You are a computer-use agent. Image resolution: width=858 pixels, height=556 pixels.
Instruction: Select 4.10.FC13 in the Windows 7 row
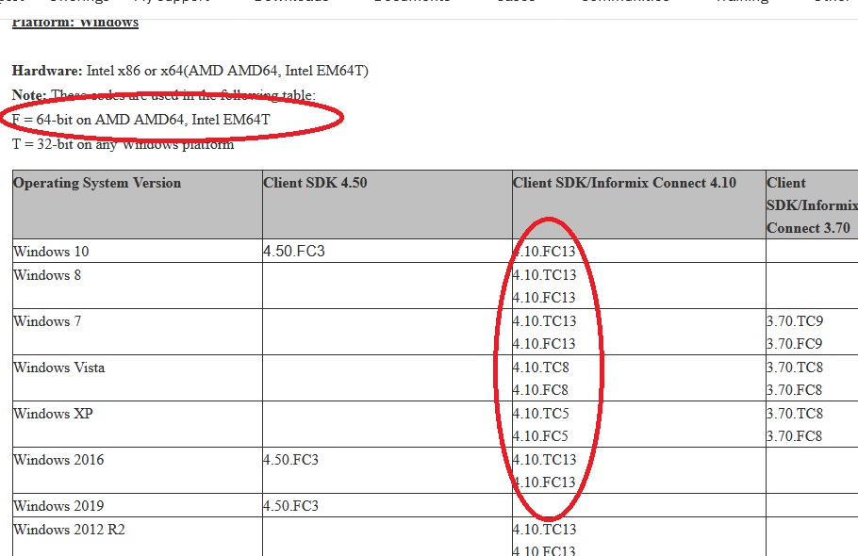(544, 344)
